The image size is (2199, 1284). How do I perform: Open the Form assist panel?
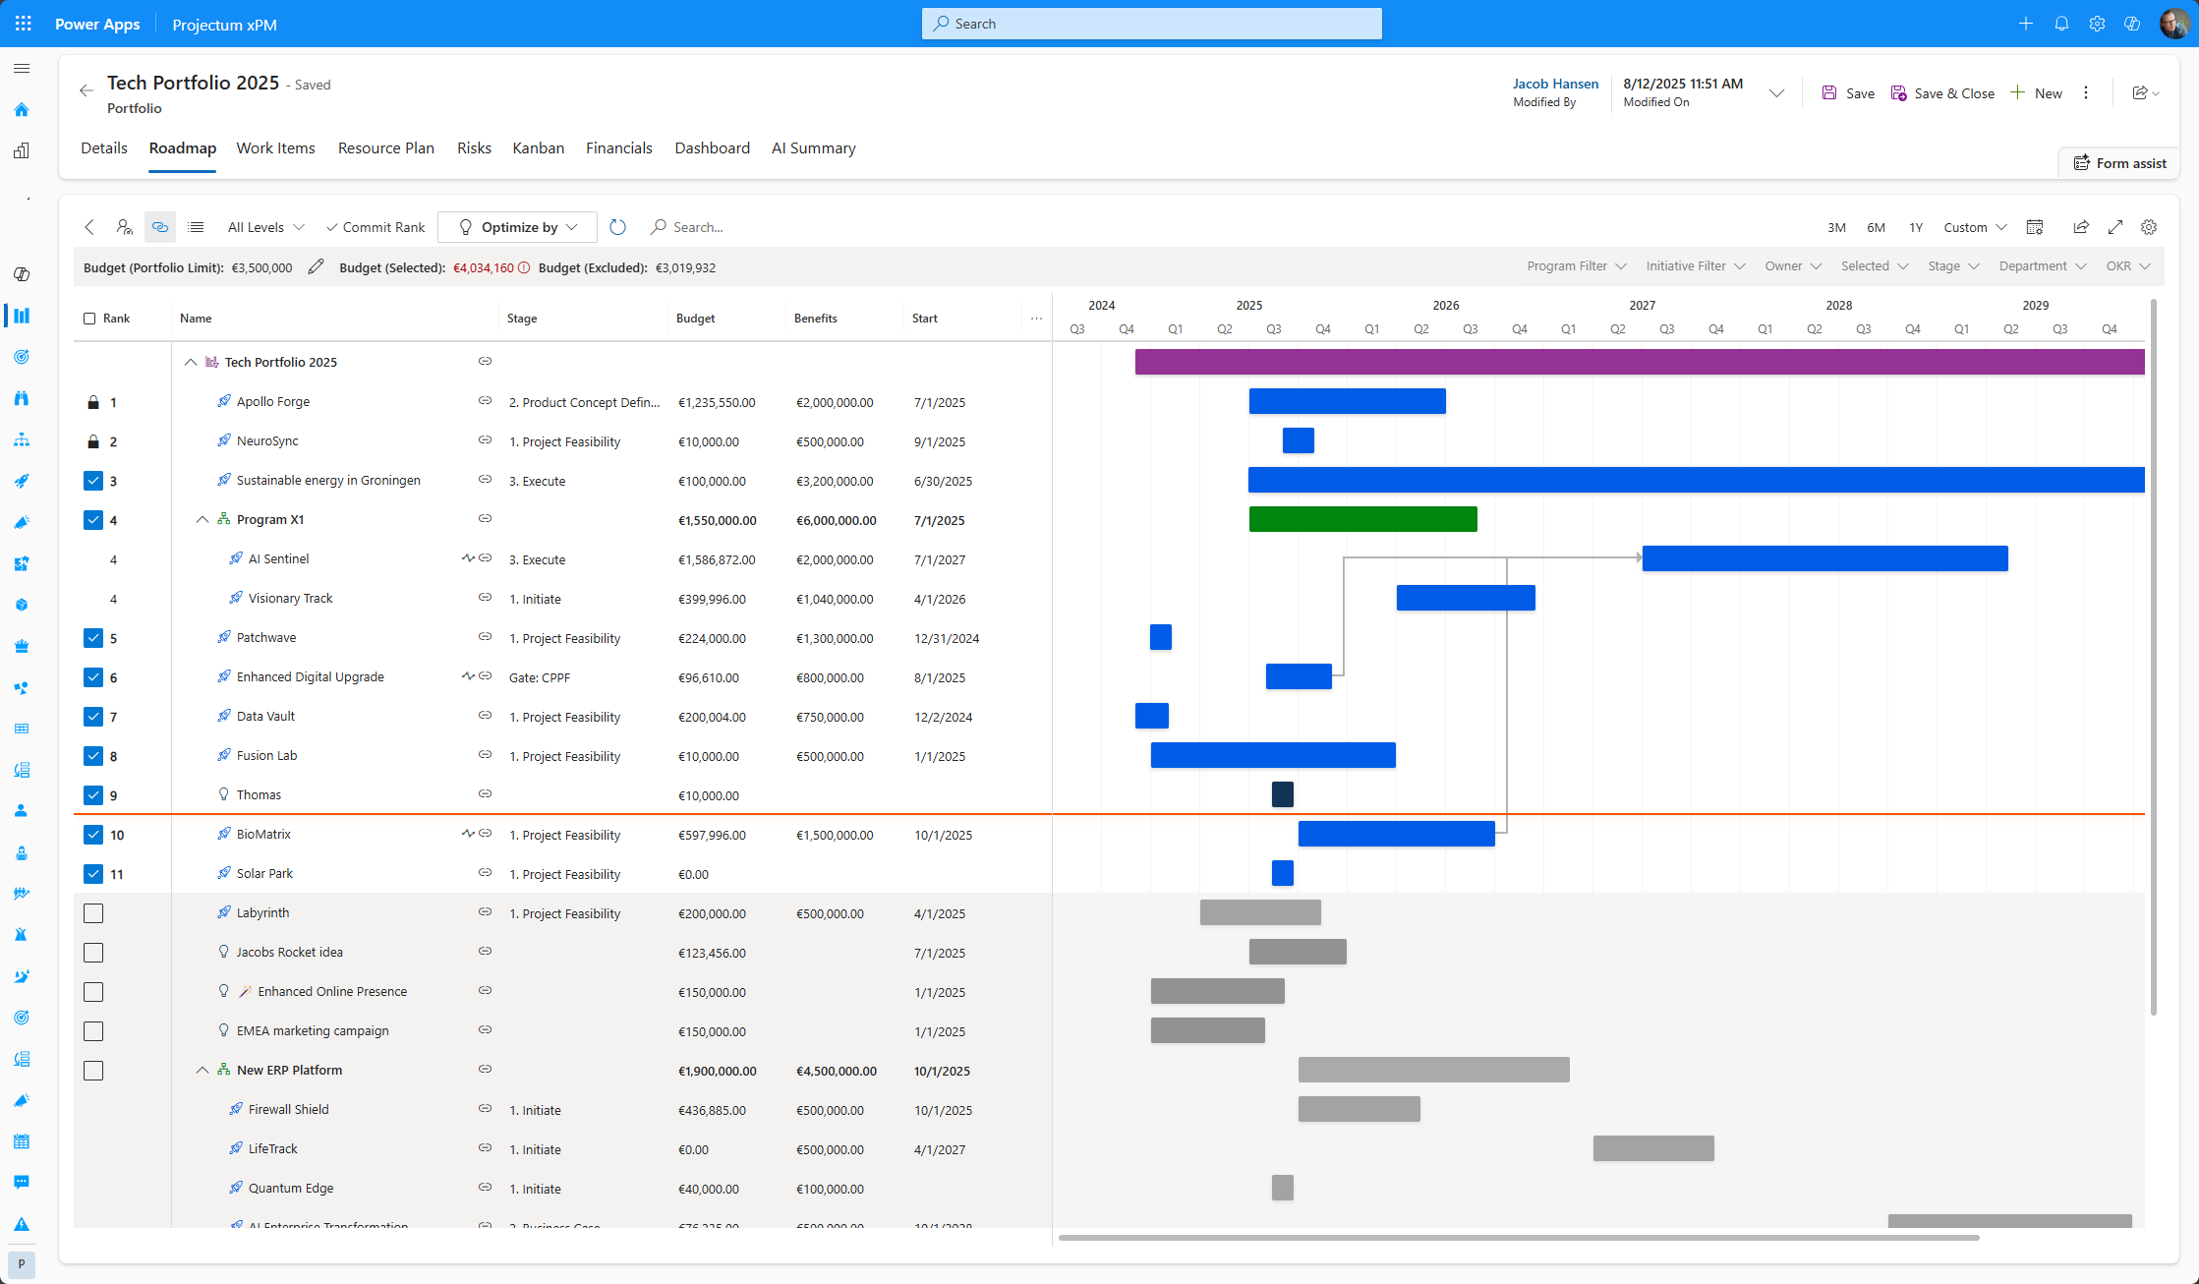(2118, 162)
